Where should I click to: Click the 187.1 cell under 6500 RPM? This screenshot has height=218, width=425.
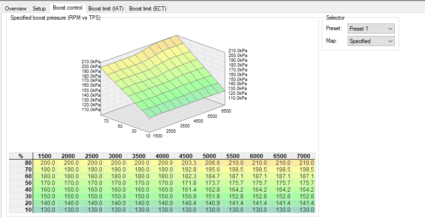pyautogui.click(x=280, y=176)
